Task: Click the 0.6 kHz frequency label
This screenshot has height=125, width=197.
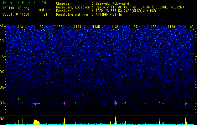Action: pos(3,119)
